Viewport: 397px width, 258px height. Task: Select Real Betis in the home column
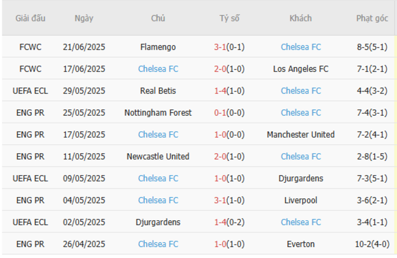pos(158,91)
